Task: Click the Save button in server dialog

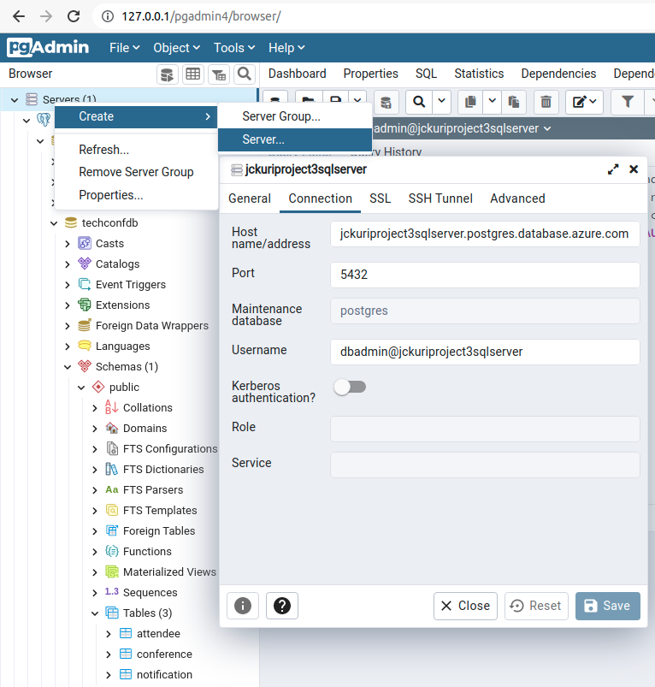Action: (x=608, y=606)
